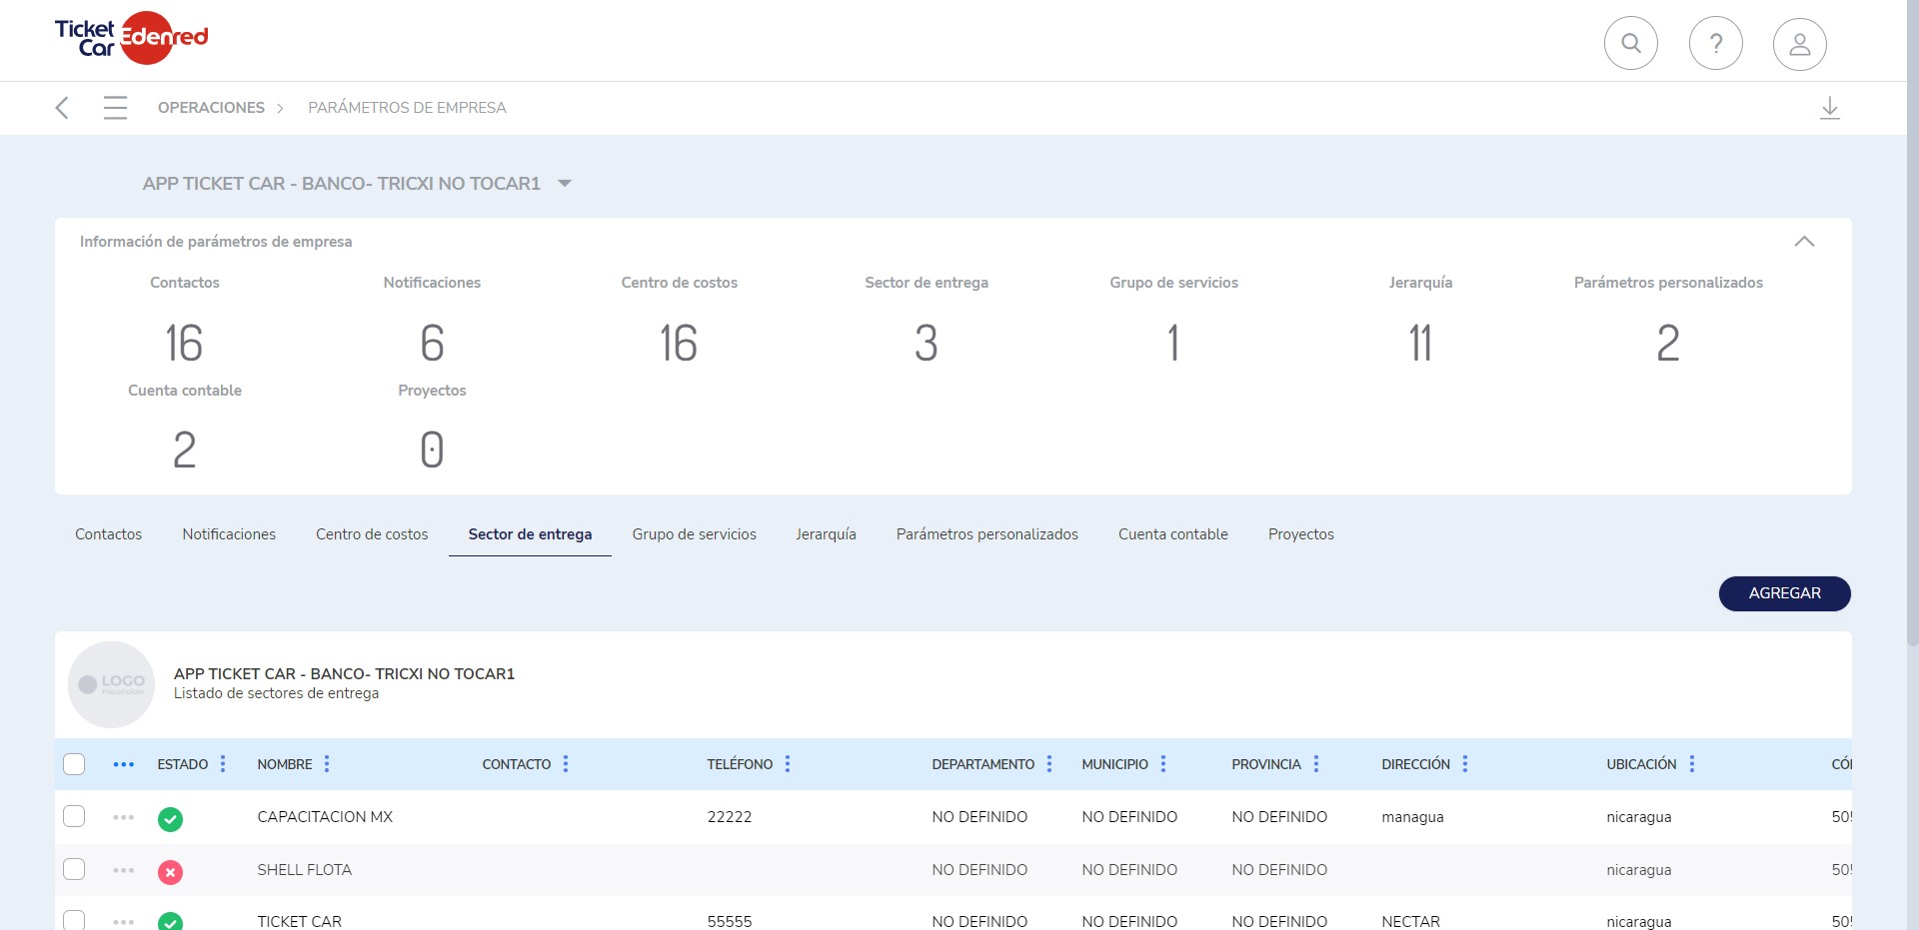Image resolution: width=1919 pixels, height=930 pixels.
Task: Check the CAPACITACION MX row checkbox
Action: click(74, 816)
